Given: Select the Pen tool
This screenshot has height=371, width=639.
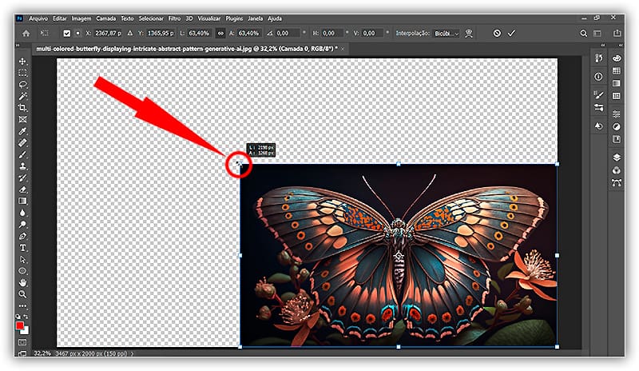Looking at the screenshot, I should [x=23, y=237].
